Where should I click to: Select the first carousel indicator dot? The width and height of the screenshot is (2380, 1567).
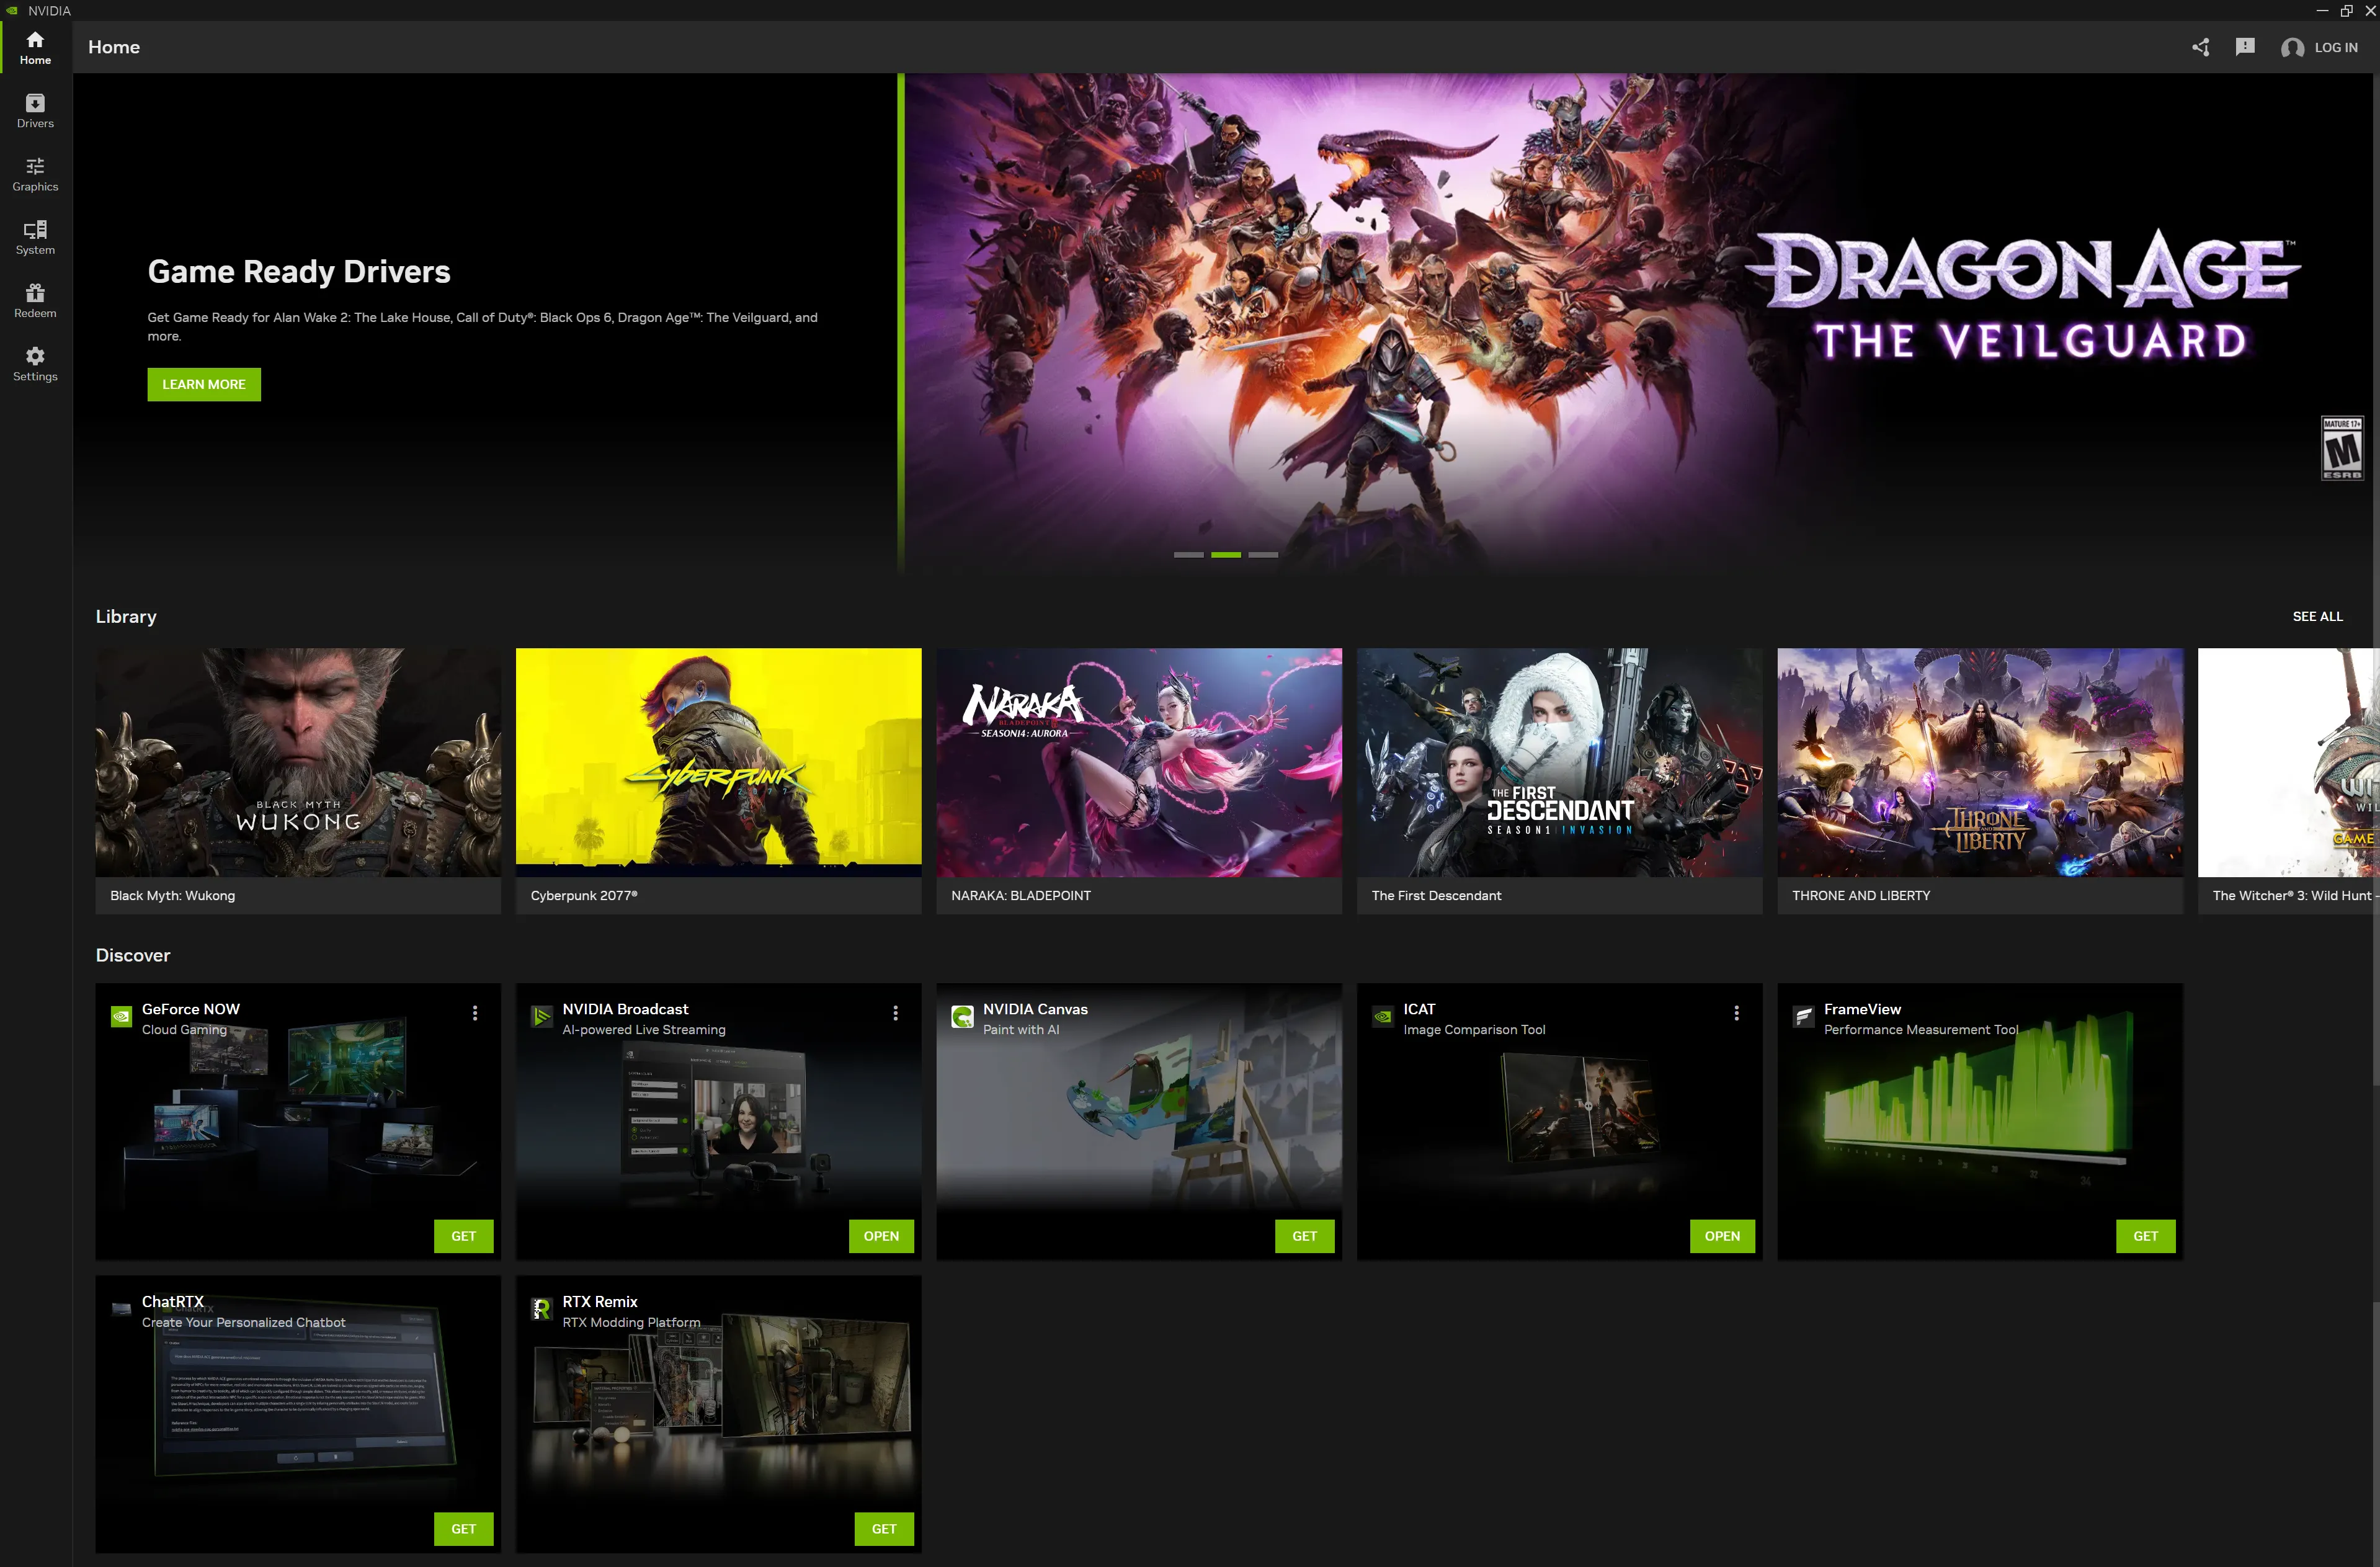click(1189, 554)
